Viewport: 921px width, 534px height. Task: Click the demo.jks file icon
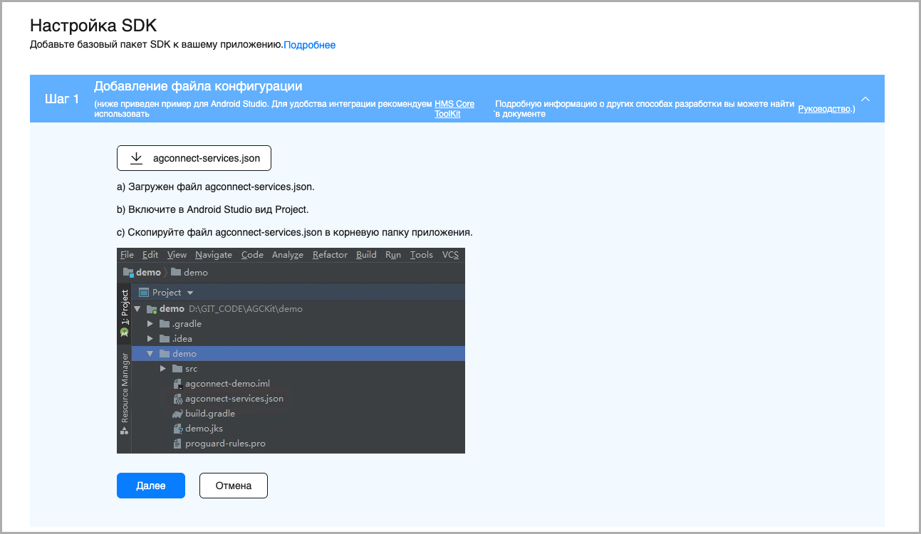tap(178, 429)
